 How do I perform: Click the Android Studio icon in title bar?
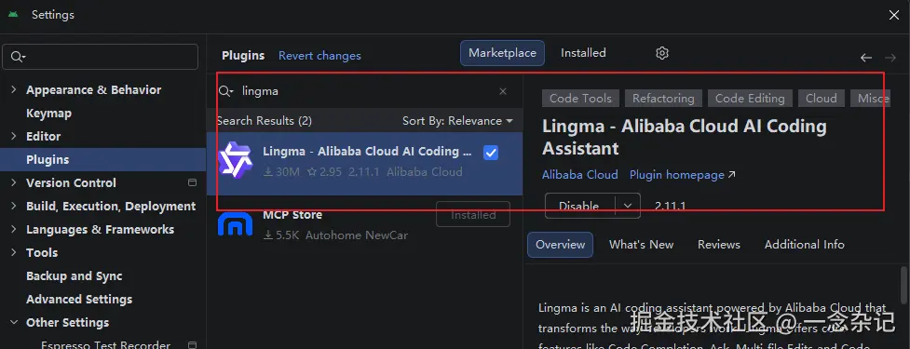(13, 15)
